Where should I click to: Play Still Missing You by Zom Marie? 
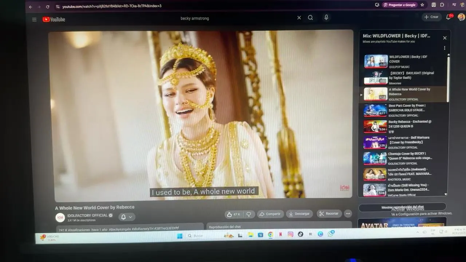(x=405, y=190)
